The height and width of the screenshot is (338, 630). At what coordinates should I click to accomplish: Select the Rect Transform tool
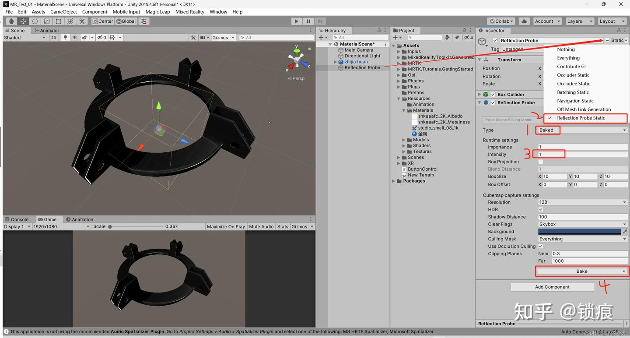(x=58, y=21)
